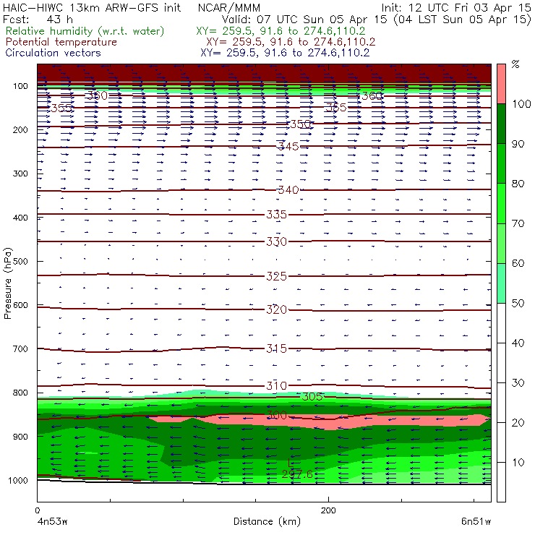Click the green XY= 259.5, 91.6 coordinates line
Viewport: 535px width, 535px height.
[281, 31]
